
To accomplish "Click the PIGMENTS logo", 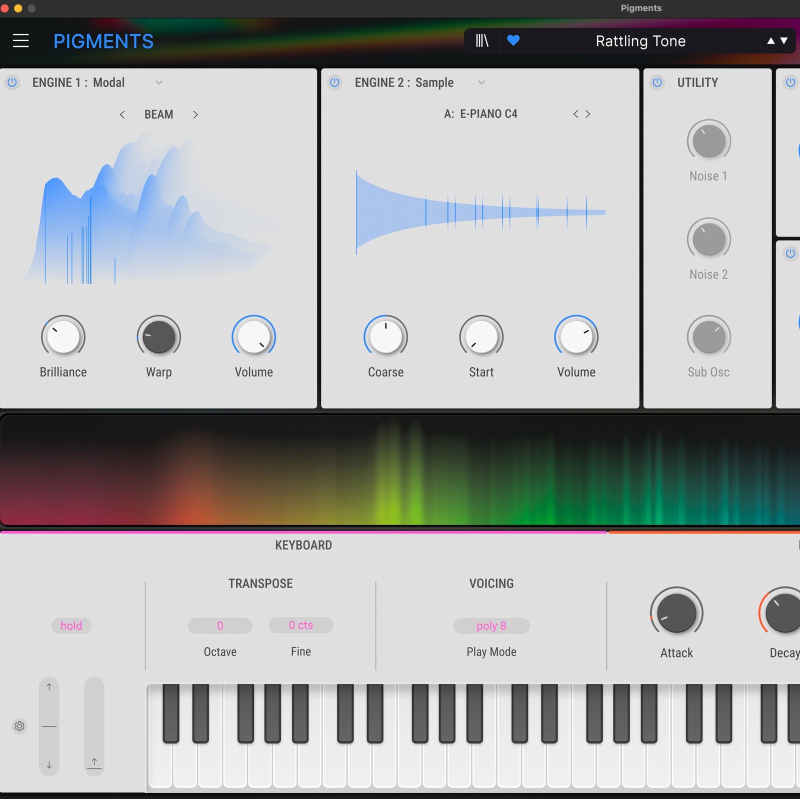I will [x=103, y=41].
